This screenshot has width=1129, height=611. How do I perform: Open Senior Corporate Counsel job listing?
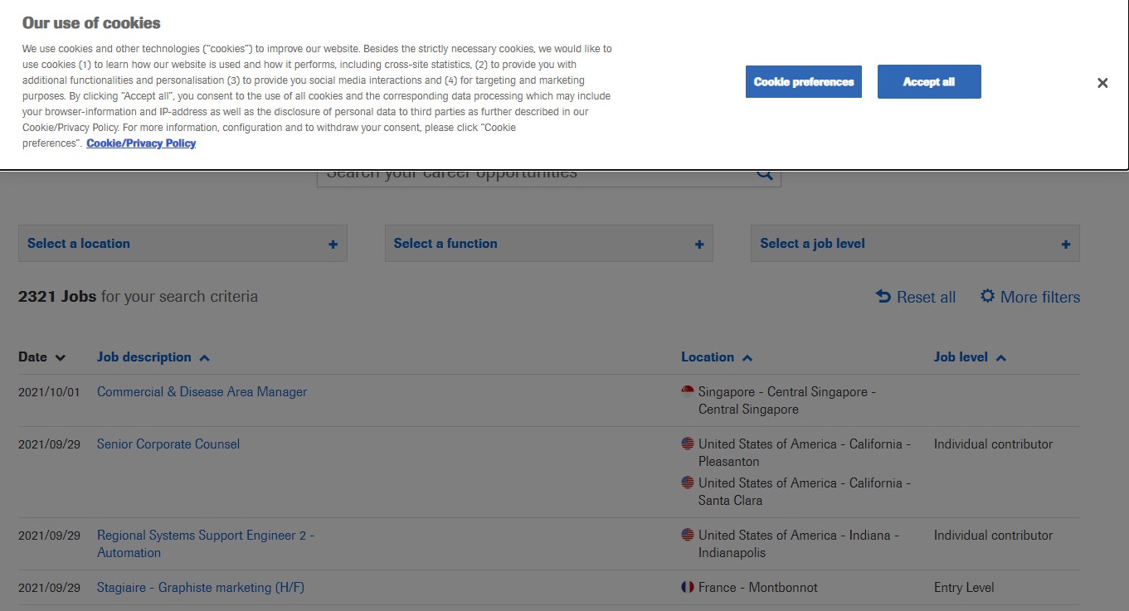tap(168, 444)
